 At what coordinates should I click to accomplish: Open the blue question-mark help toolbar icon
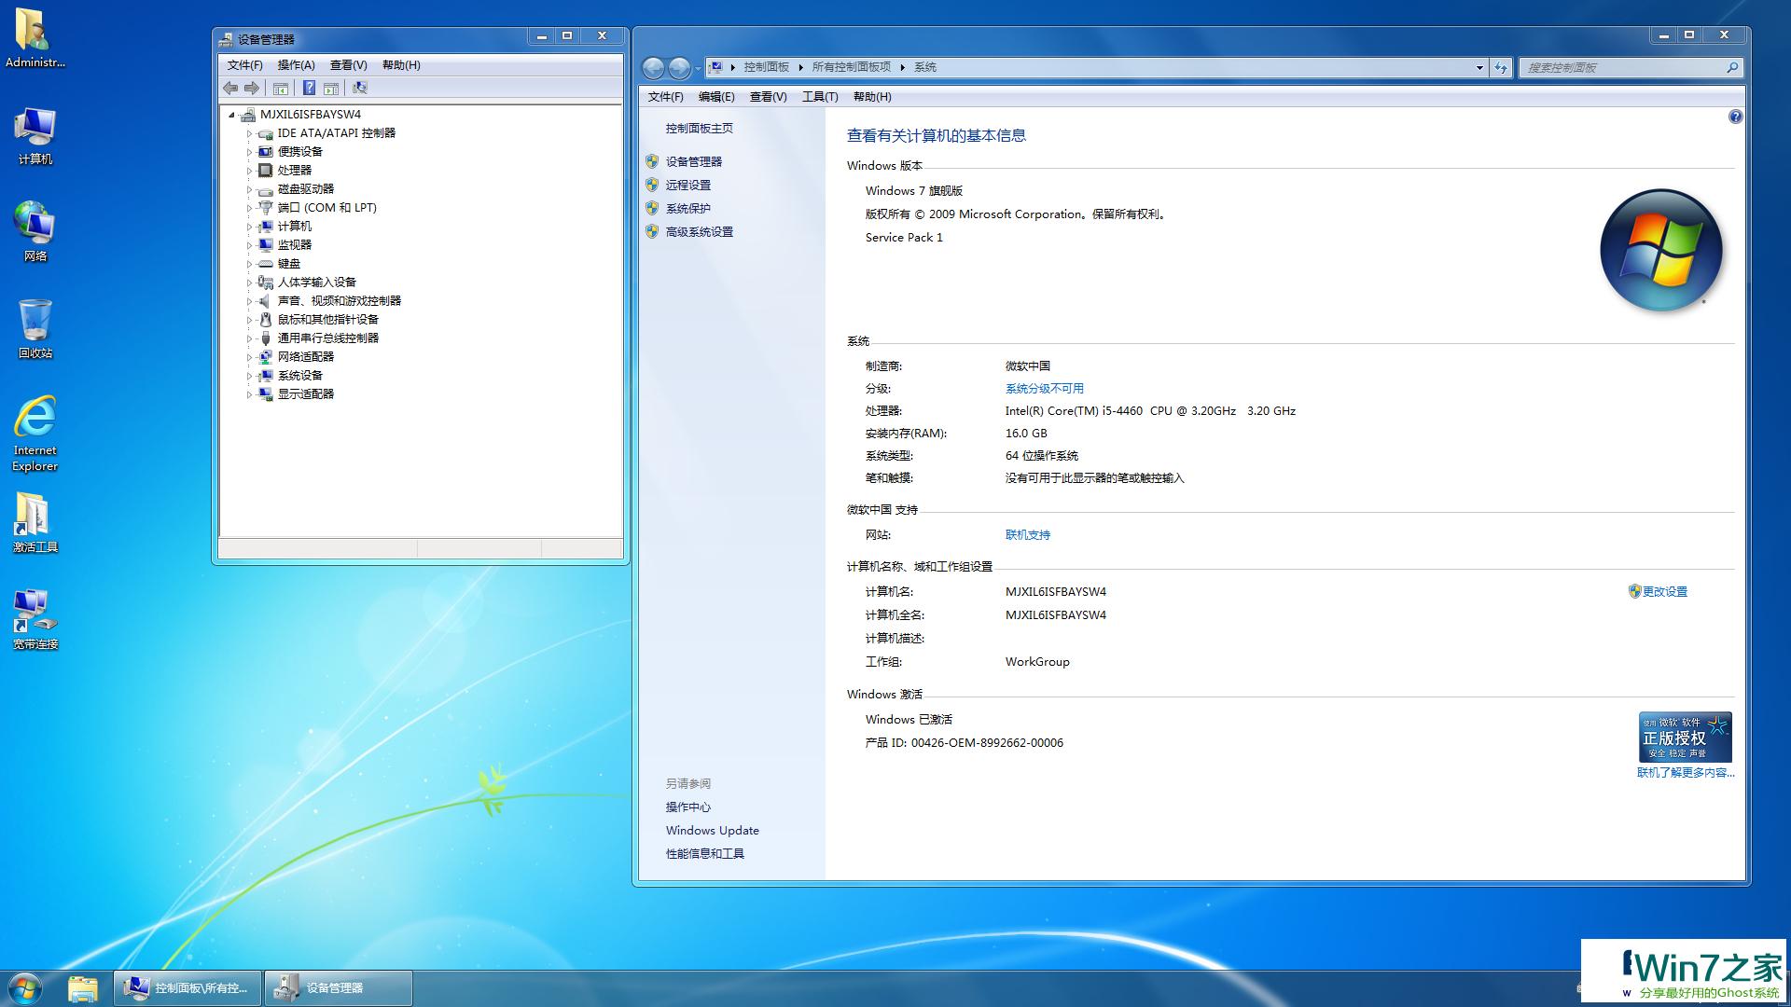pos(309,88)
